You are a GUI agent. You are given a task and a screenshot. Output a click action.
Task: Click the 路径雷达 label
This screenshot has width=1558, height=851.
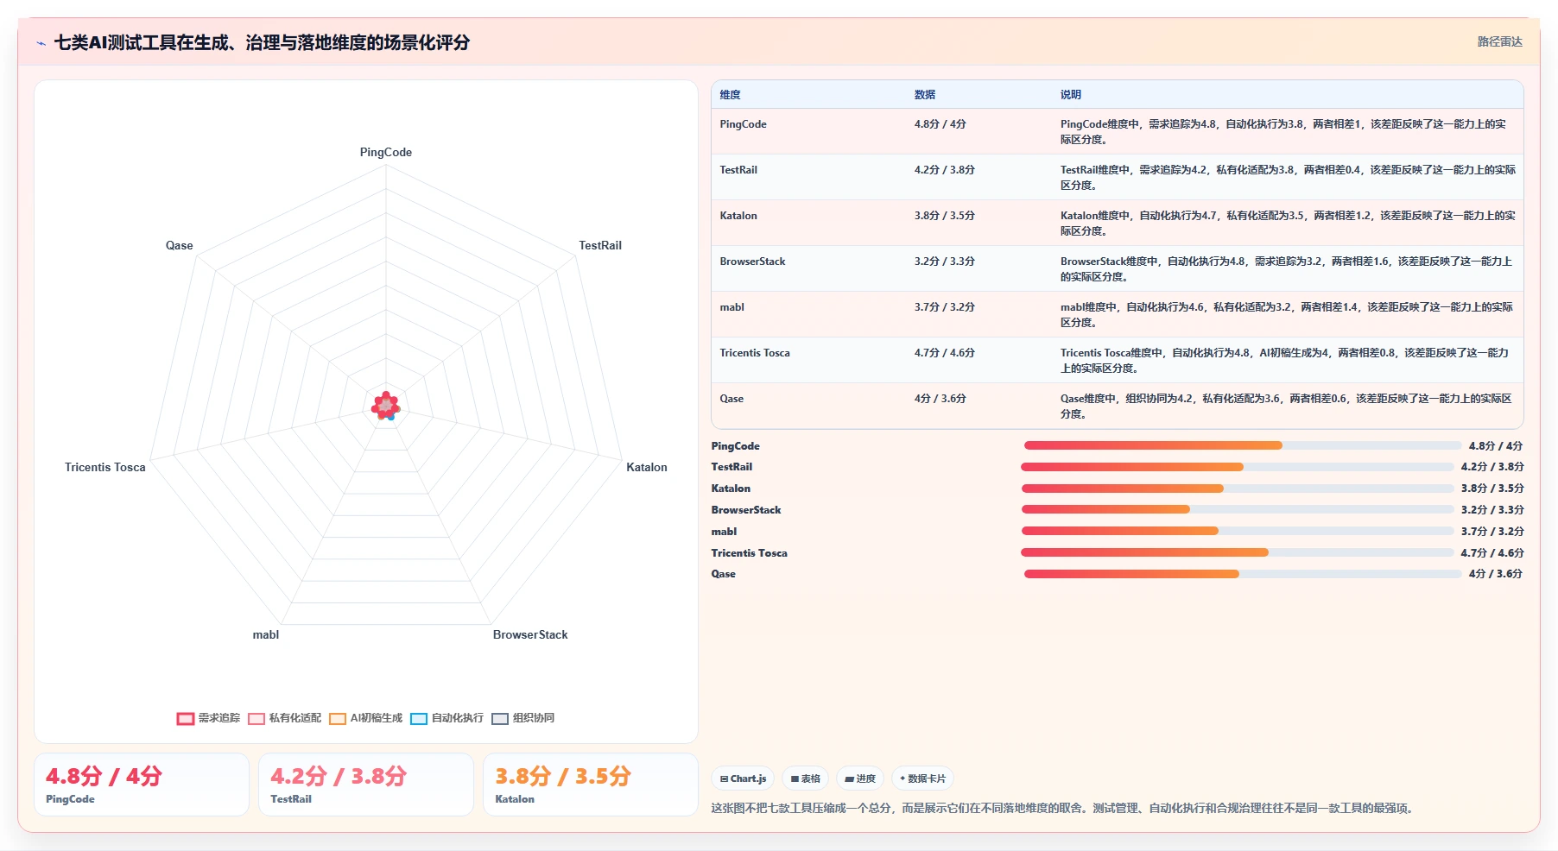[x=1499, y=41]
